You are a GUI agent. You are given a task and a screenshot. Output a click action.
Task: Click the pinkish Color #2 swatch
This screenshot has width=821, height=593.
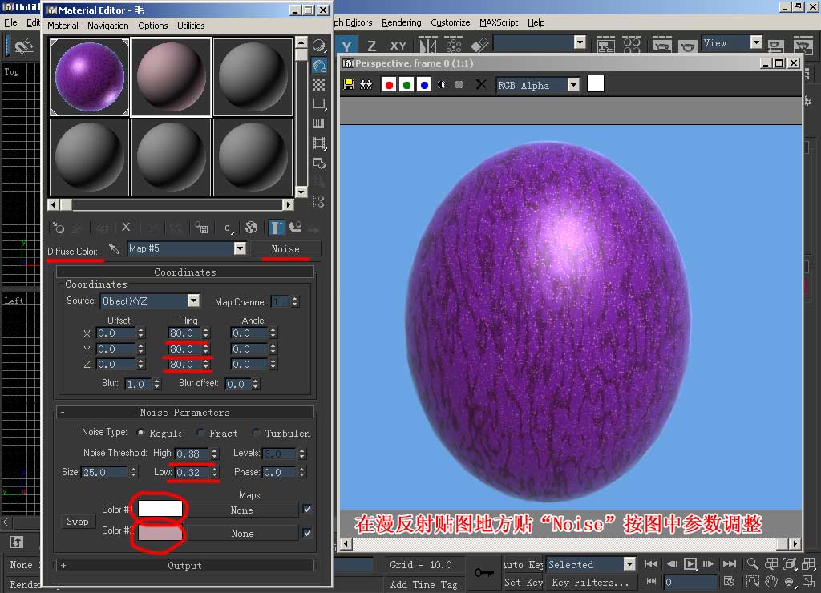point(160,532)
